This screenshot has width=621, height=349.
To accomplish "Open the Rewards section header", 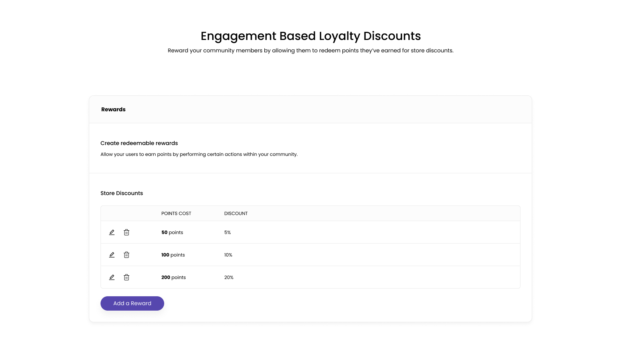I will (113, 109).
